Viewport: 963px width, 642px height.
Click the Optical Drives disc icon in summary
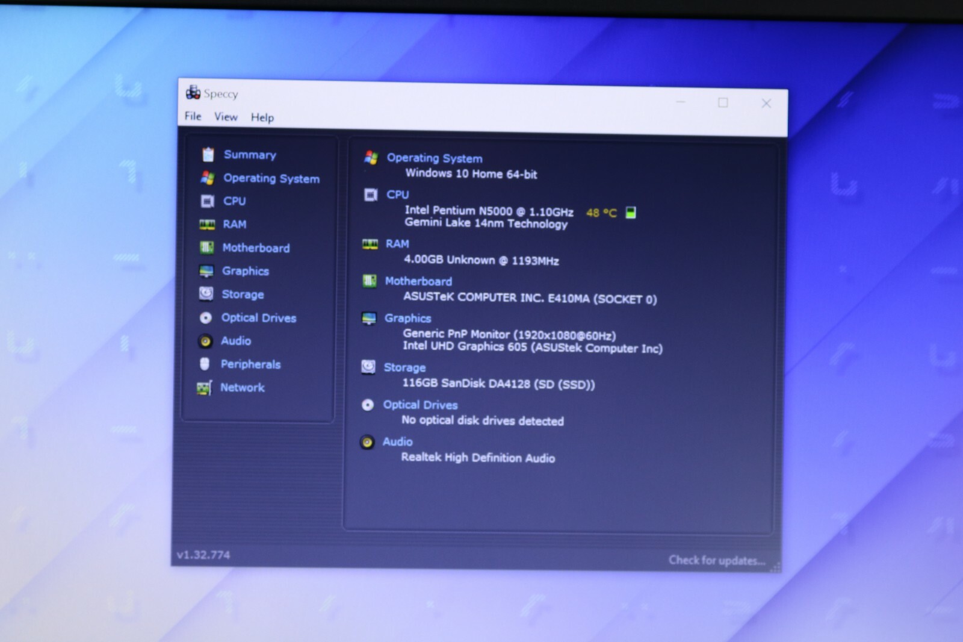tap(368, 405)
